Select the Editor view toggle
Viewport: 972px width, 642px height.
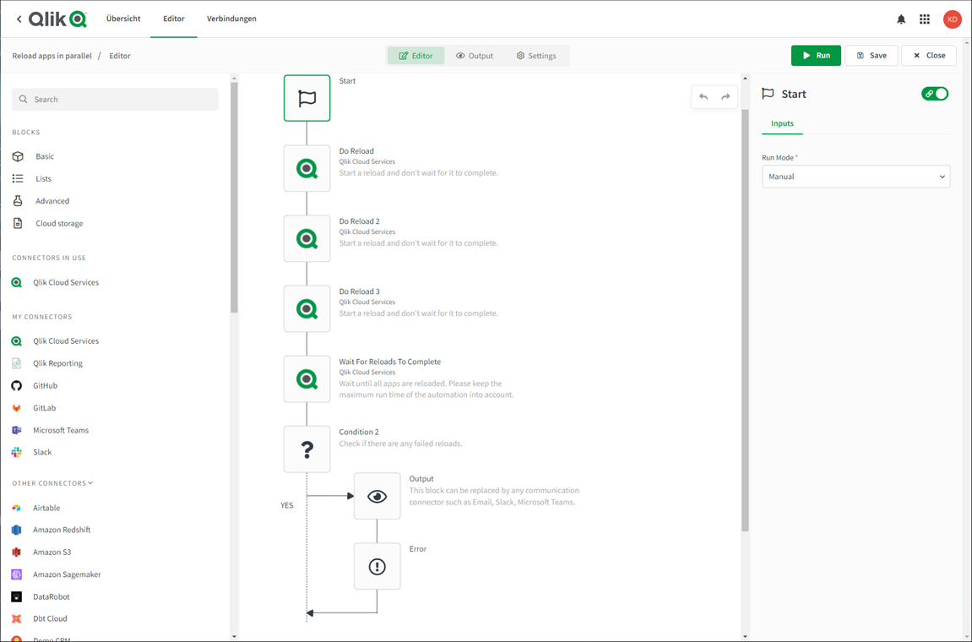(416, 56)
